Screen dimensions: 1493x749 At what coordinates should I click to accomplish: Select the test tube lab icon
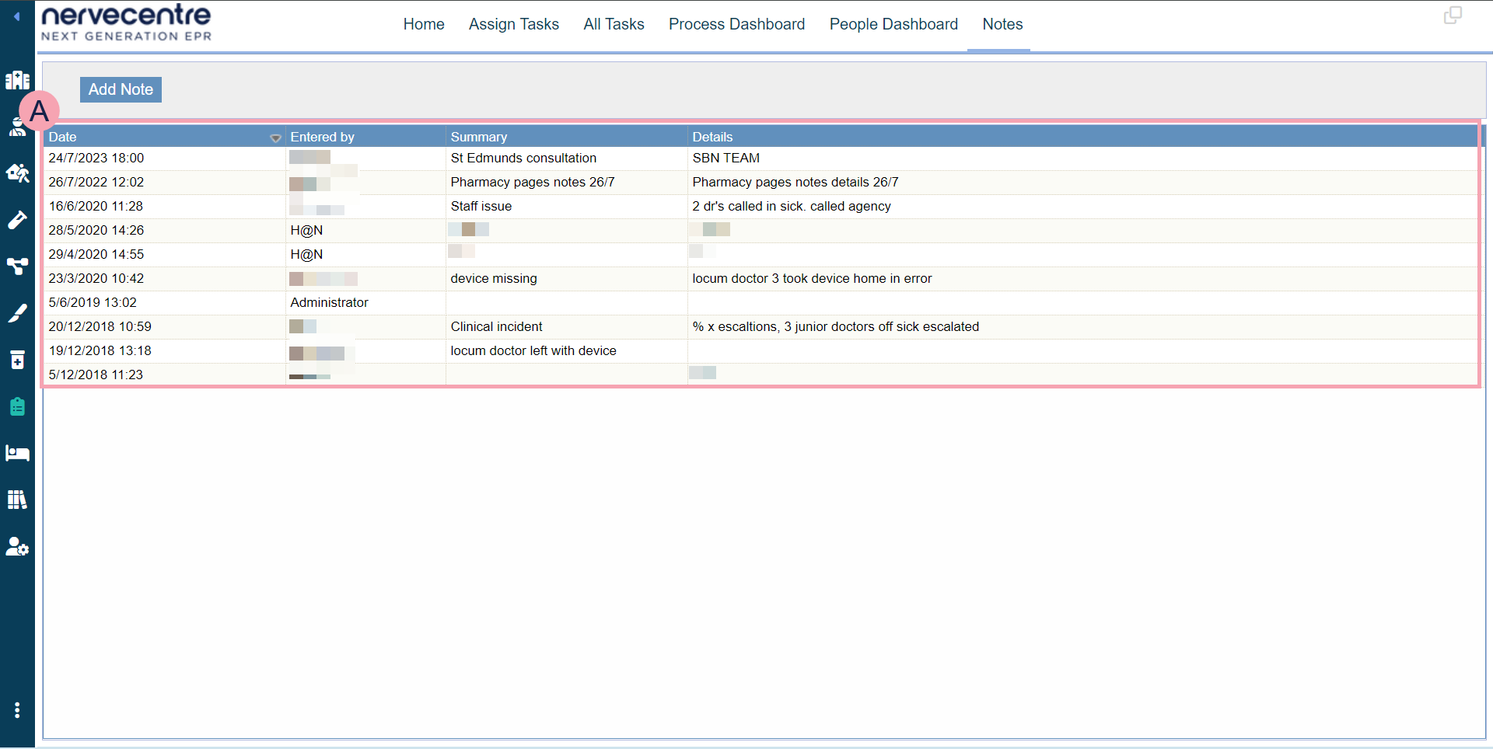point(17,221)
